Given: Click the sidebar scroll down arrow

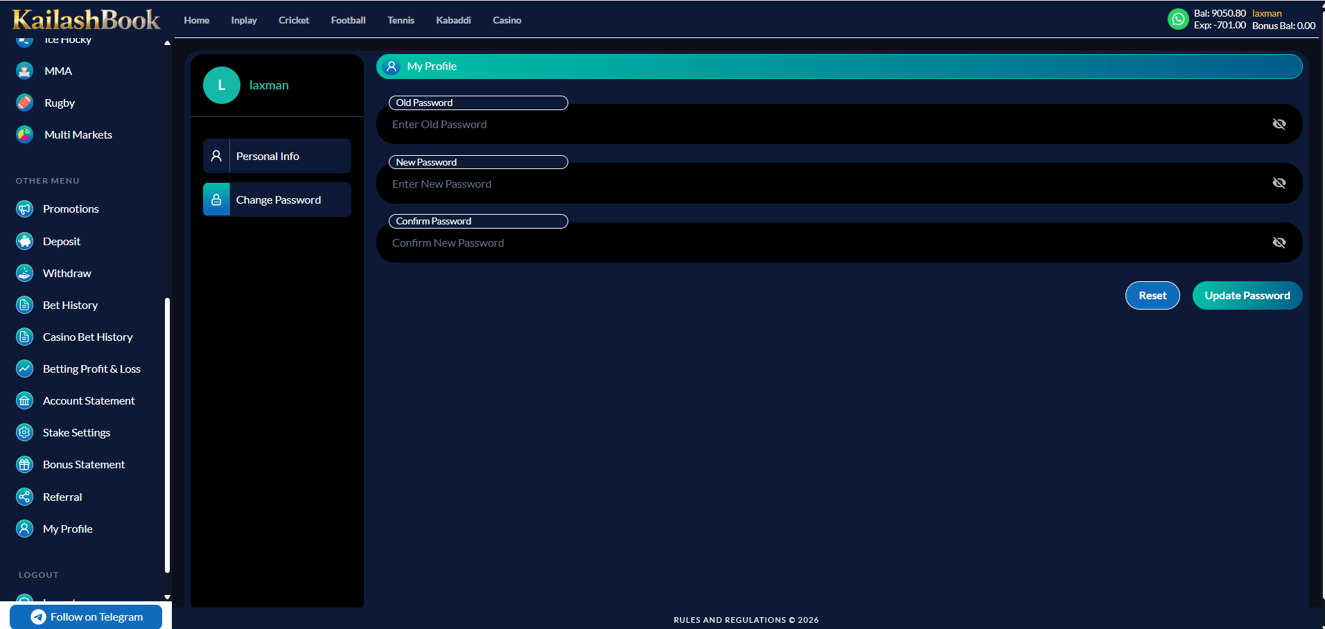Looking at the screenshot, I should [x=167, y=597].
